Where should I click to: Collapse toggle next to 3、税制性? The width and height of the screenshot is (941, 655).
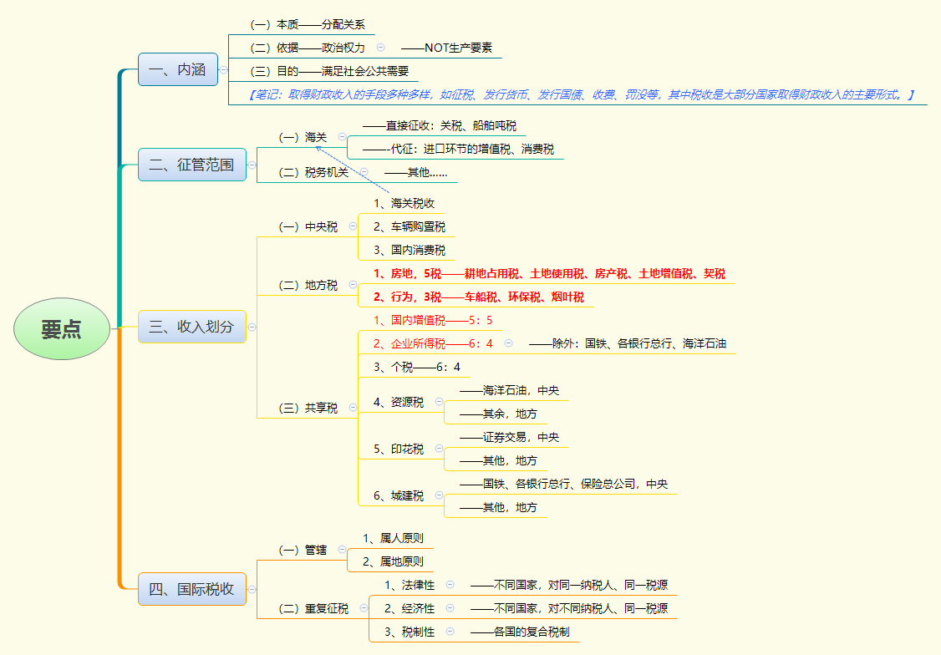450,631
